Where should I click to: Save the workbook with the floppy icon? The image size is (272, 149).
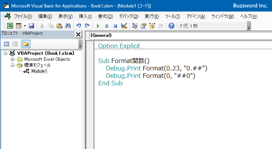(31, 26)
